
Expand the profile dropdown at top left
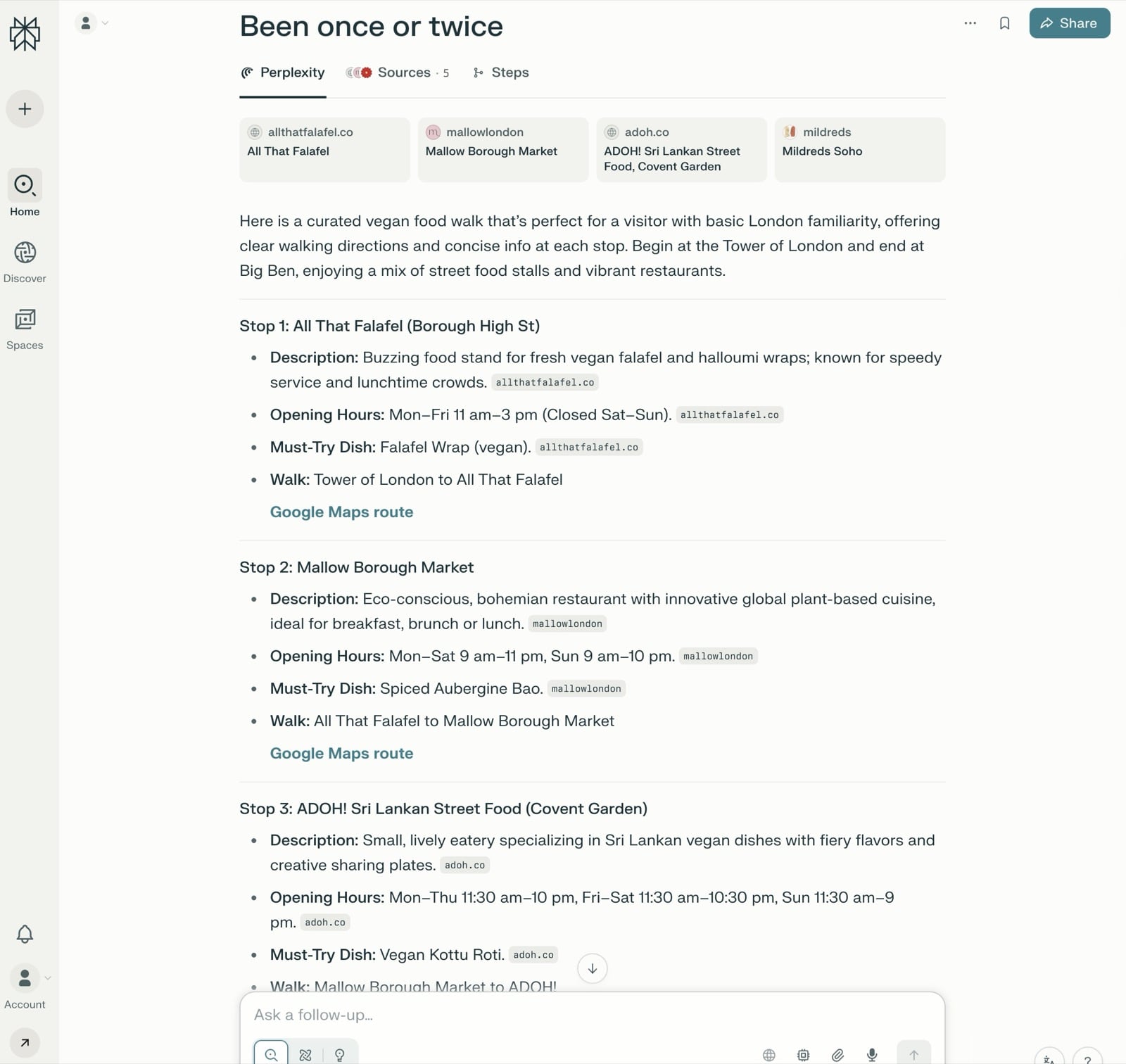pyautogui.click(x=91, y=23)
